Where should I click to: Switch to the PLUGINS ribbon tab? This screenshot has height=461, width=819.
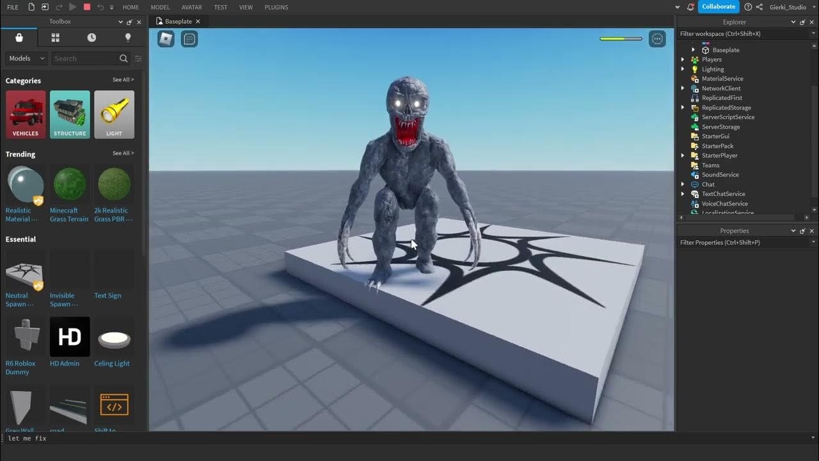point(276,7)
